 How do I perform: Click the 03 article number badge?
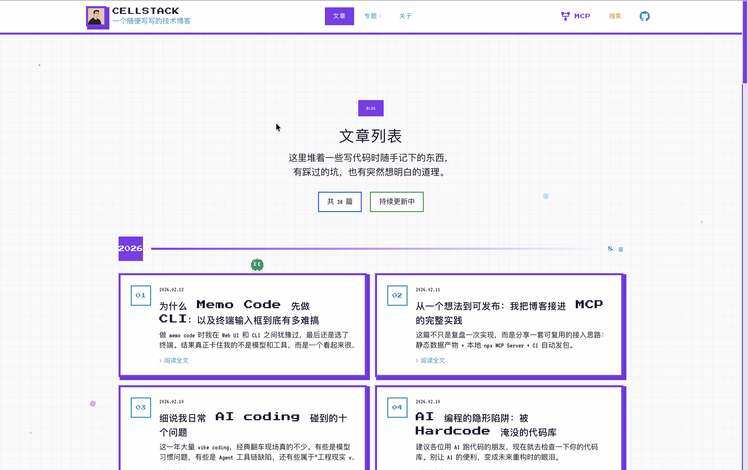coord(141,407)
